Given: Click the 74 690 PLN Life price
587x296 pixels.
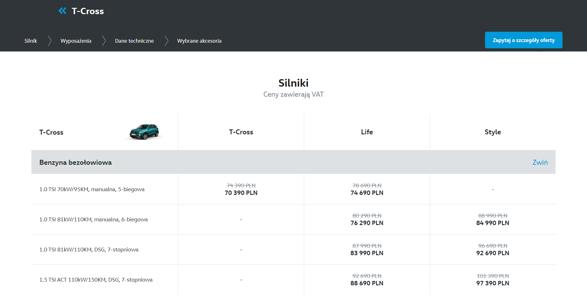Looking at the screenshot, I should tap(367, 193).
